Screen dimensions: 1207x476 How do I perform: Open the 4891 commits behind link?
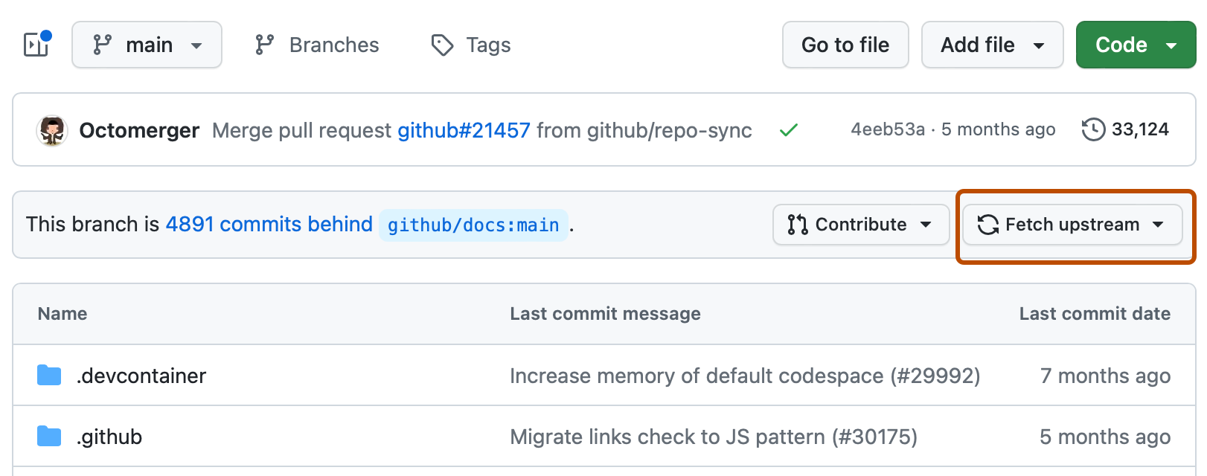tap(269, 224)
